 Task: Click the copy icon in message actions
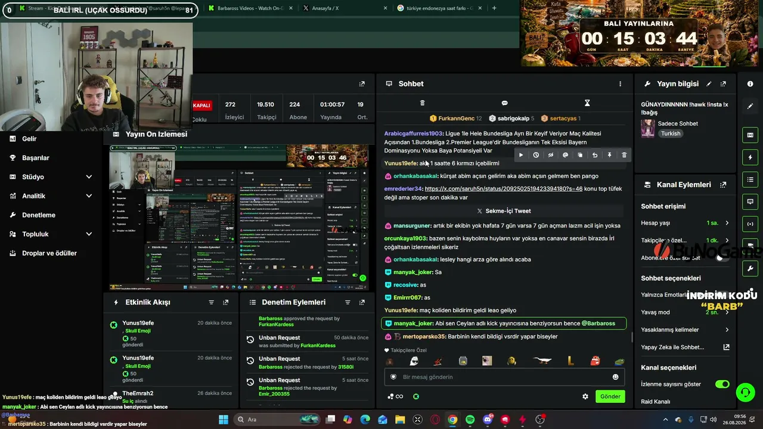tap(580, 155)
